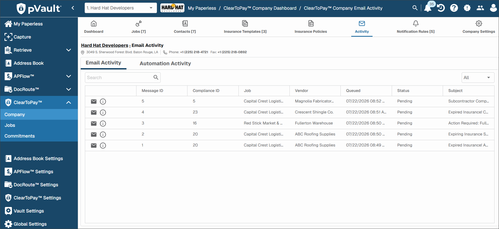Open Vault Settings
The width and height of the screenshot is (499, 229).
point(39,211)
